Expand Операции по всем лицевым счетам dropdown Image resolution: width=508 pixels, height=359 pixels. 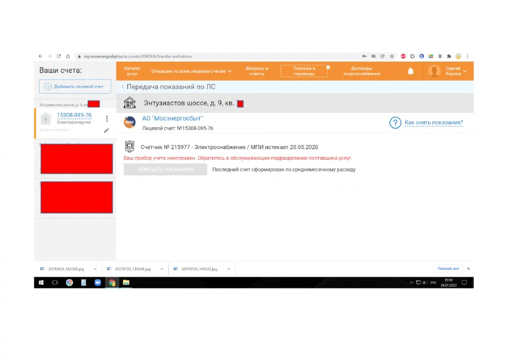click(191, 71)
